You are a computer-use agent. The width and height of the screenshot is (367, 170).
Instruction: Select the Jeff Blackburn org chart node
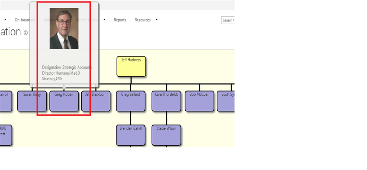tap(96, 101)
